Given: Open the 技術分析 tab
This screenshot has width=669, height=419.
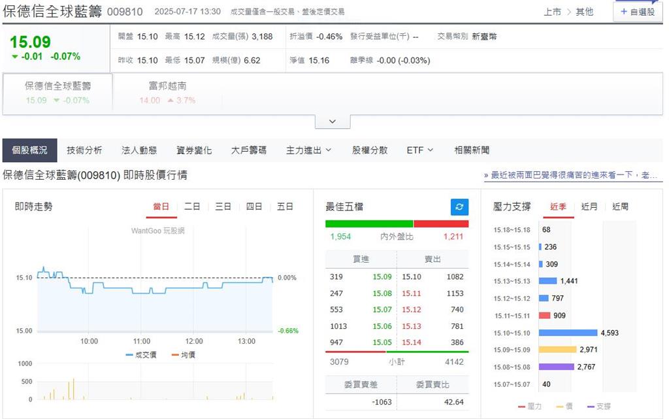Looking at the screenshot, I should (84, 150).
